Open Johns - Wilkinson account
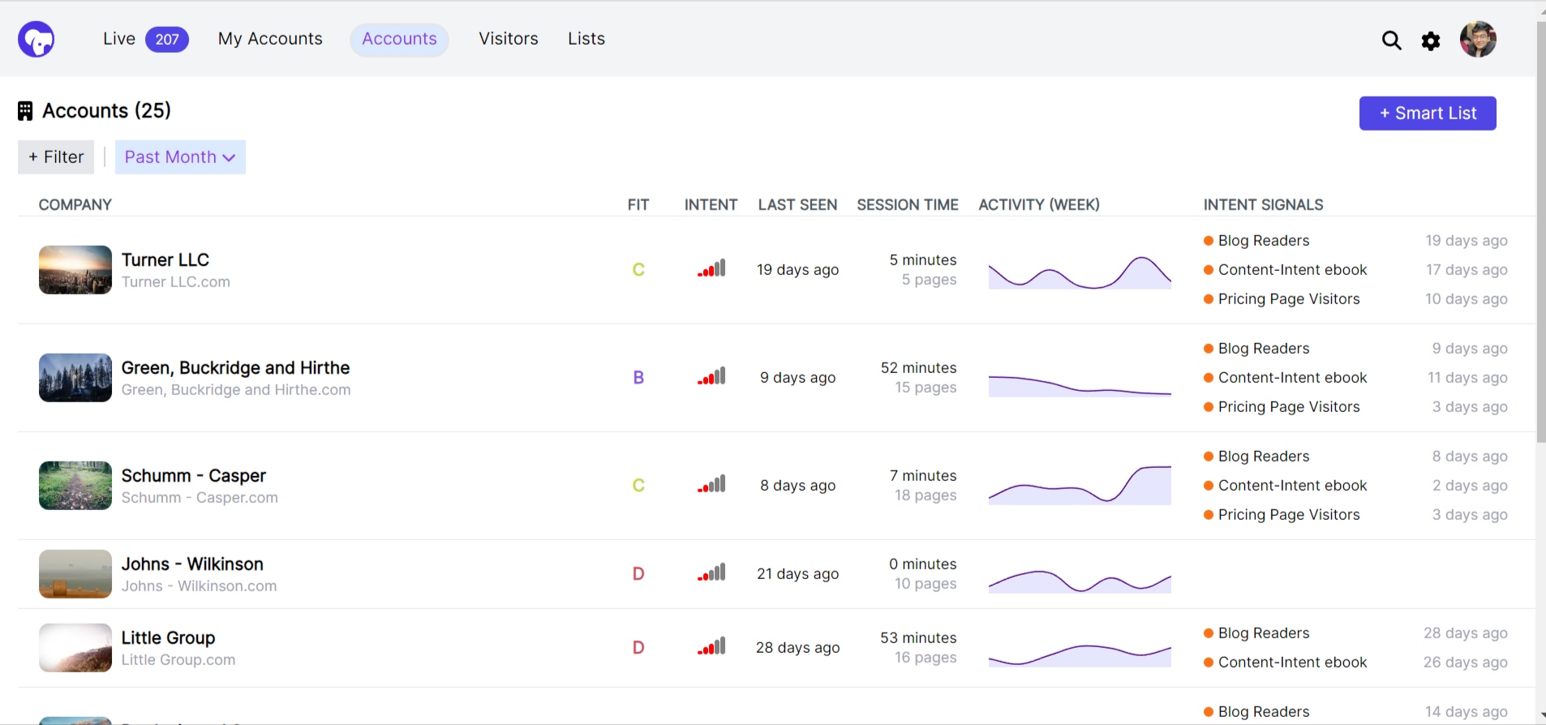 tap(192, 564)
